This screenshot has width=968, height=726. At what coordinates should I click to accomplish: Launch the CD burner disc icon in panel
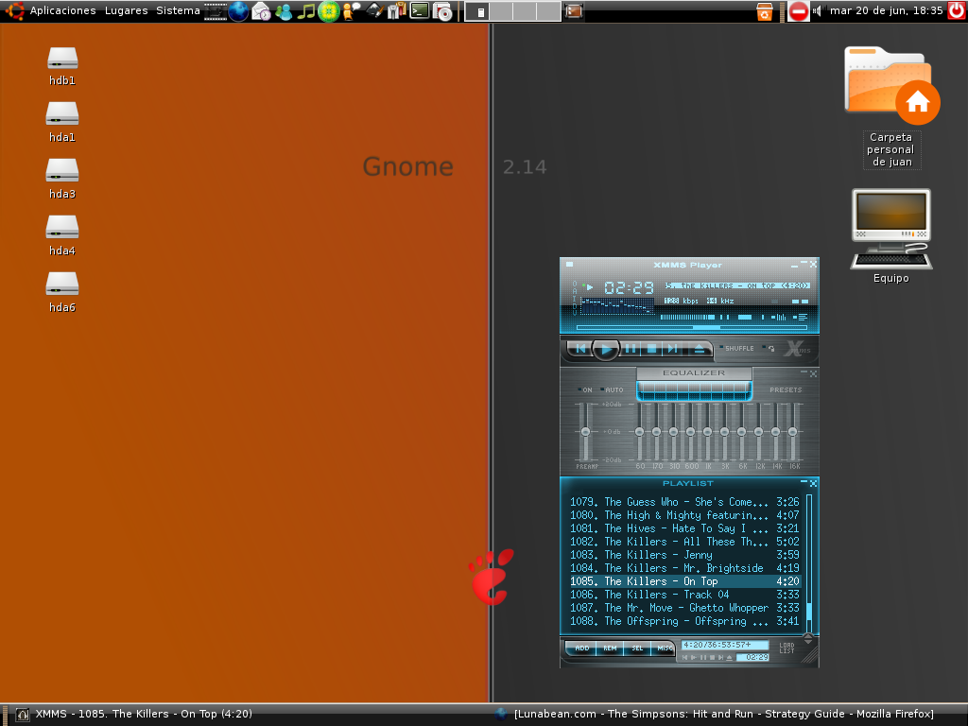[442, 11]
